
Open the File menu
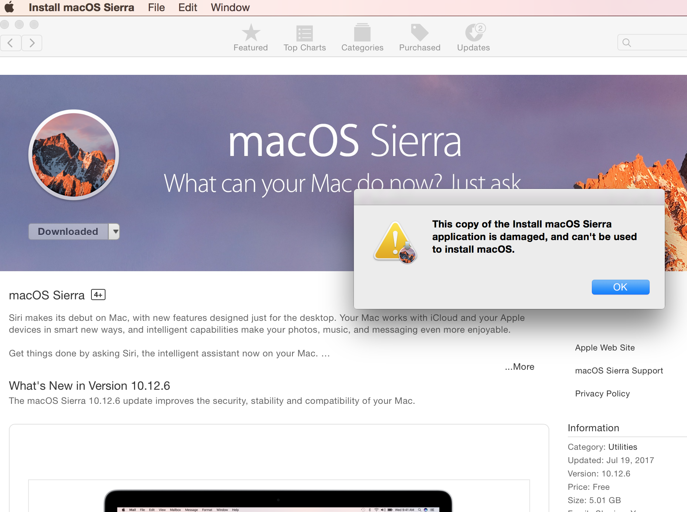(156, 7)
